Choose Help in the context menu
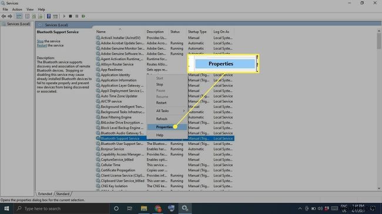Image resolution: width=382 pixels, height=214 pixels. pyautogui.click(x=160, y=135)
